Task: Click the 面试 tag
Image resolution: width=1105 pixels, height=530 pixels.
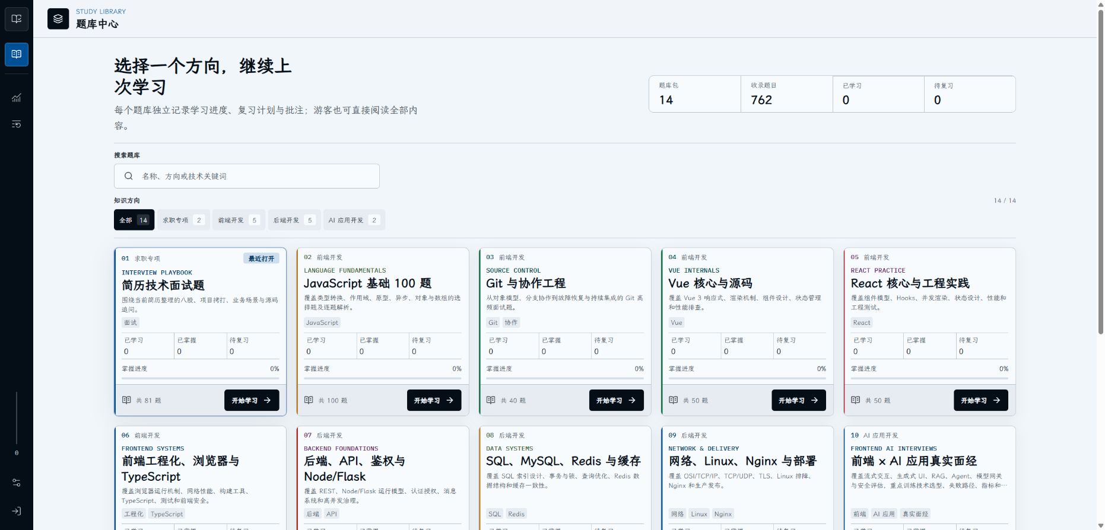Action: coord(131,323)
